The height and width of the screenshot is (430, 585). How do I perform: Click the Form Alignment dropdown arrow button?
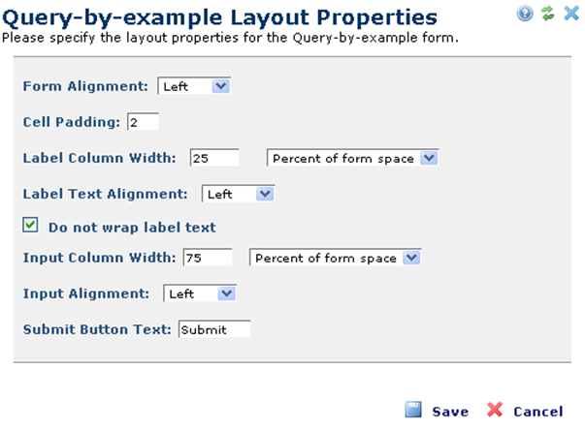tap(221, 86)
